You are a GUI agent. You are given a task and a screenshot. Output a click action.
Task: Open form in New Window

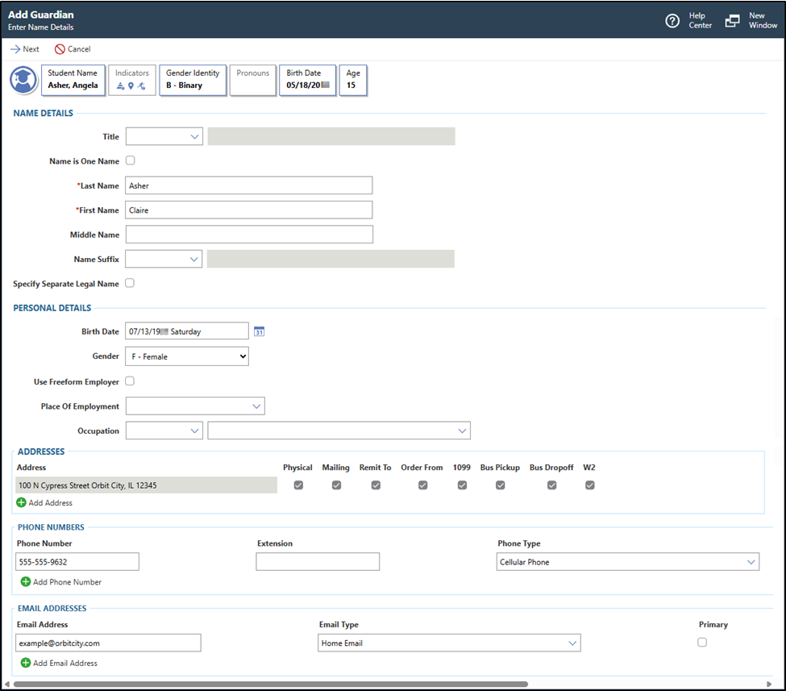point(732,21)
